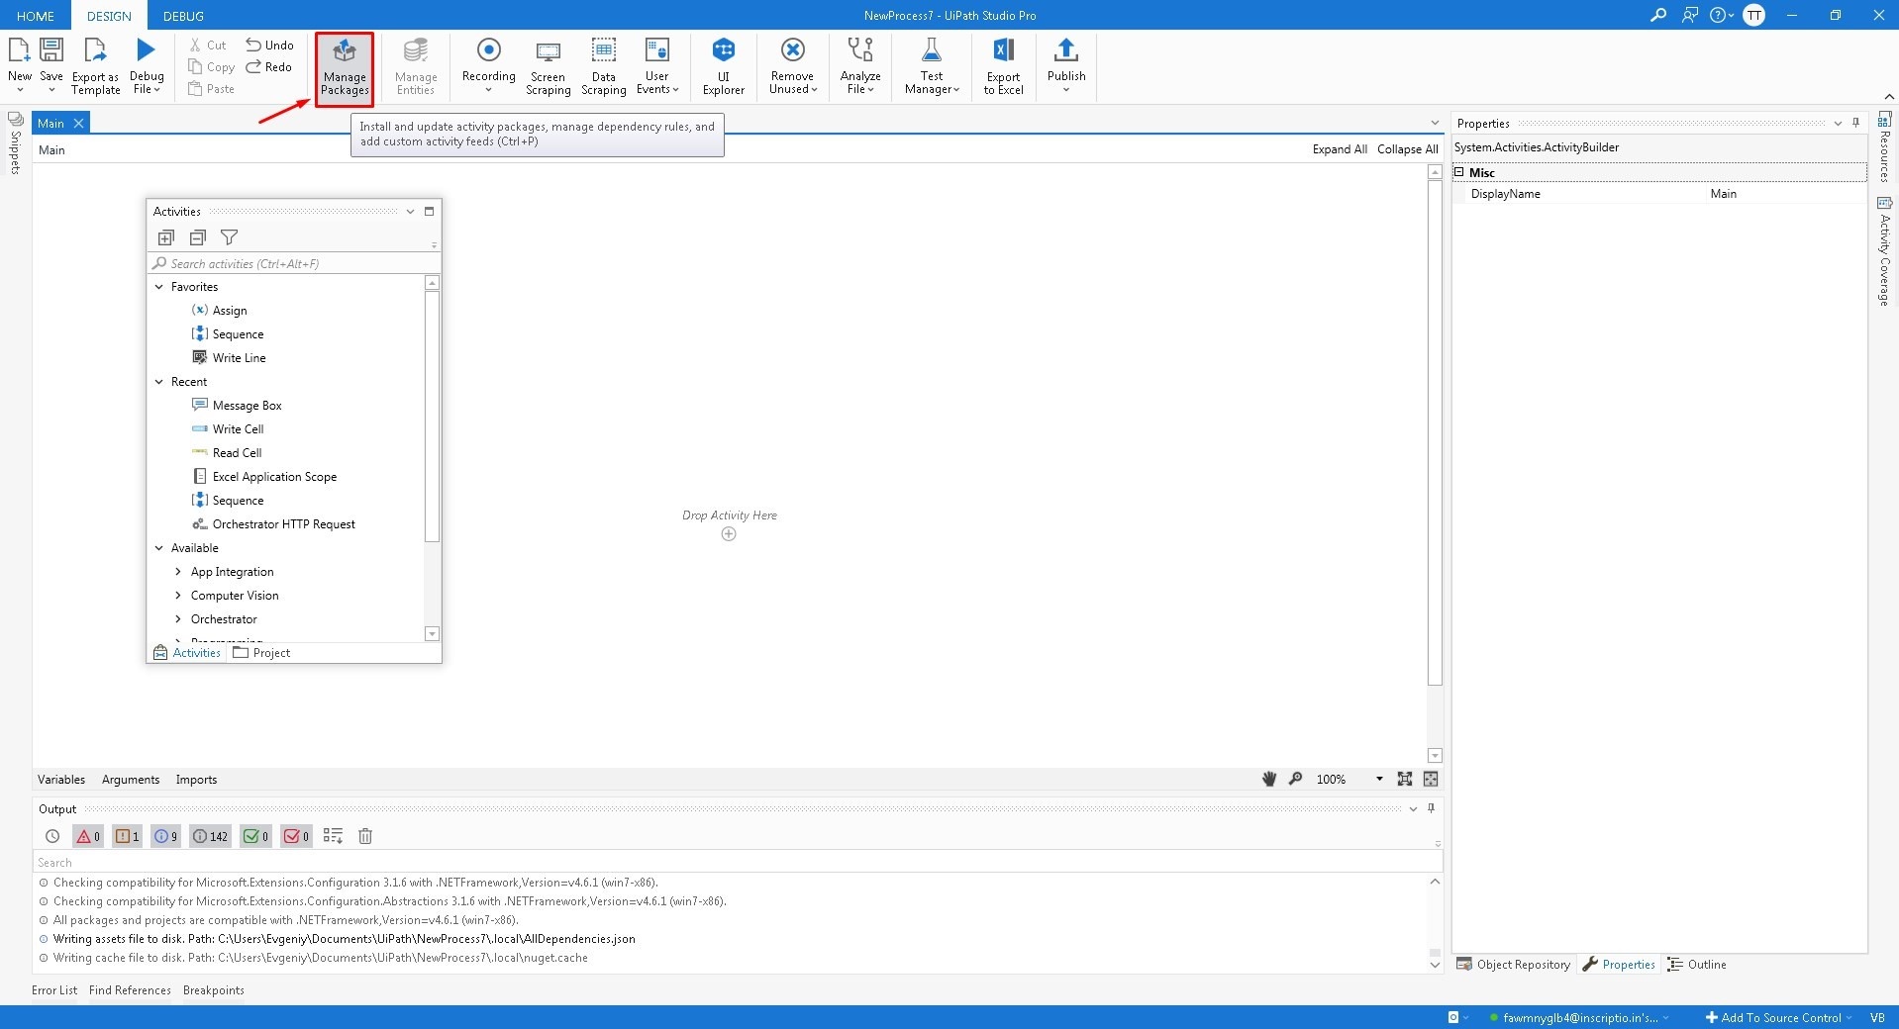Activate the pan hand tool
The image size is (1899, 1029).
point(1269,779)
